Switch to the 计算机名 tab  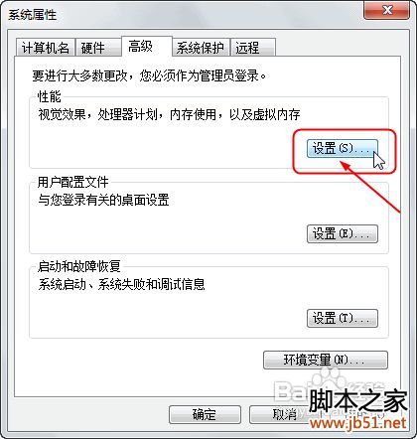click(46, 48)
